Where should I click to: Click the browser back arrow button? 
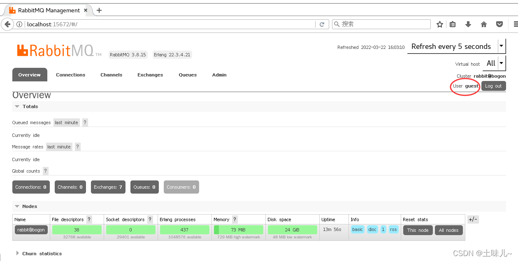click(x=7, y=24)
